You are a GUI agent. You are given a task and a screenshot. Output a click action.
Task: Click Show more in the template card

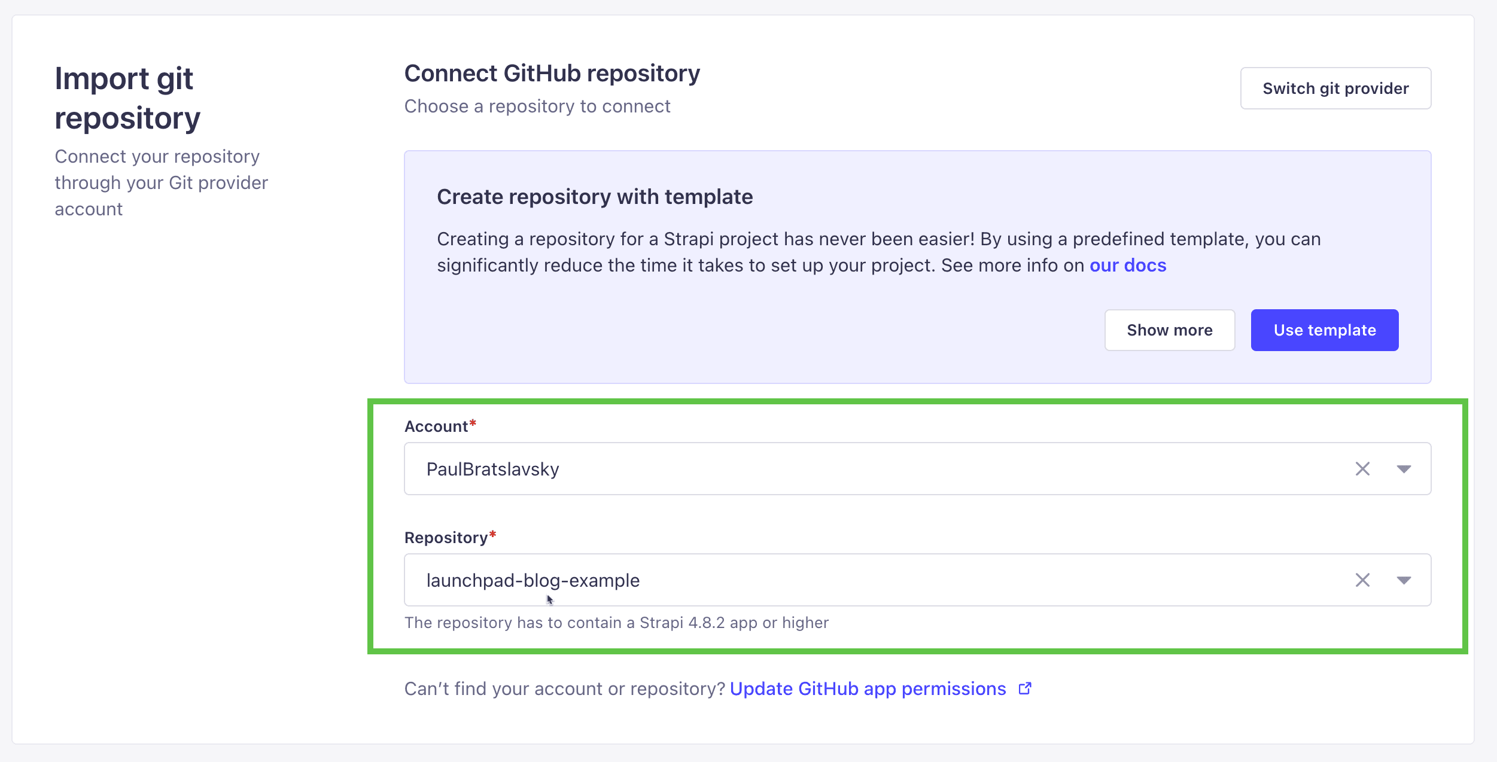[x=1169, y=330]
